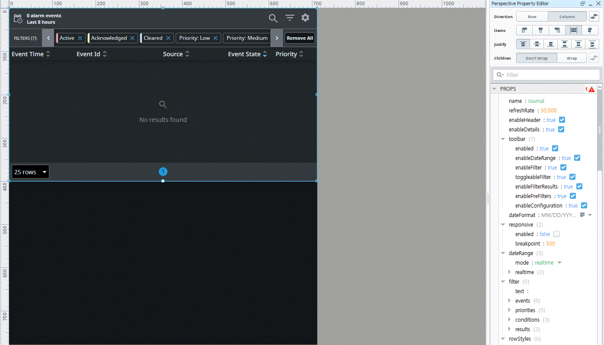Remove the Cleared filter chip

pos(168,38)
